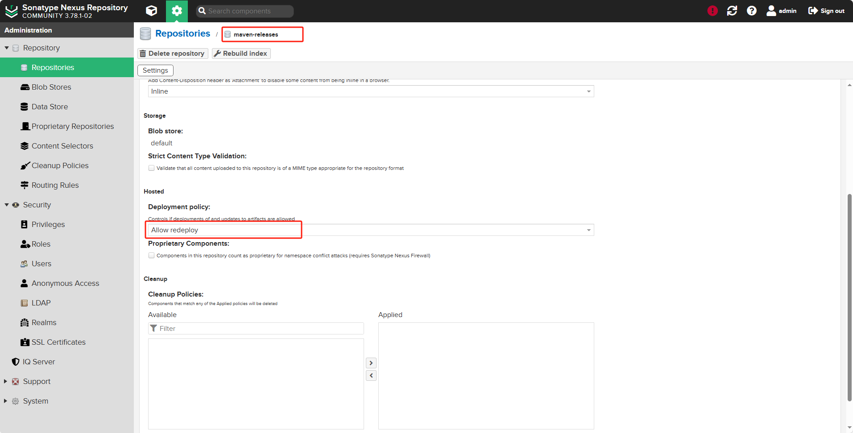Click the Repositories breadcrumb link
This screenshot has width=853, height=433.
pyautogui.click(x=182, y=33)
